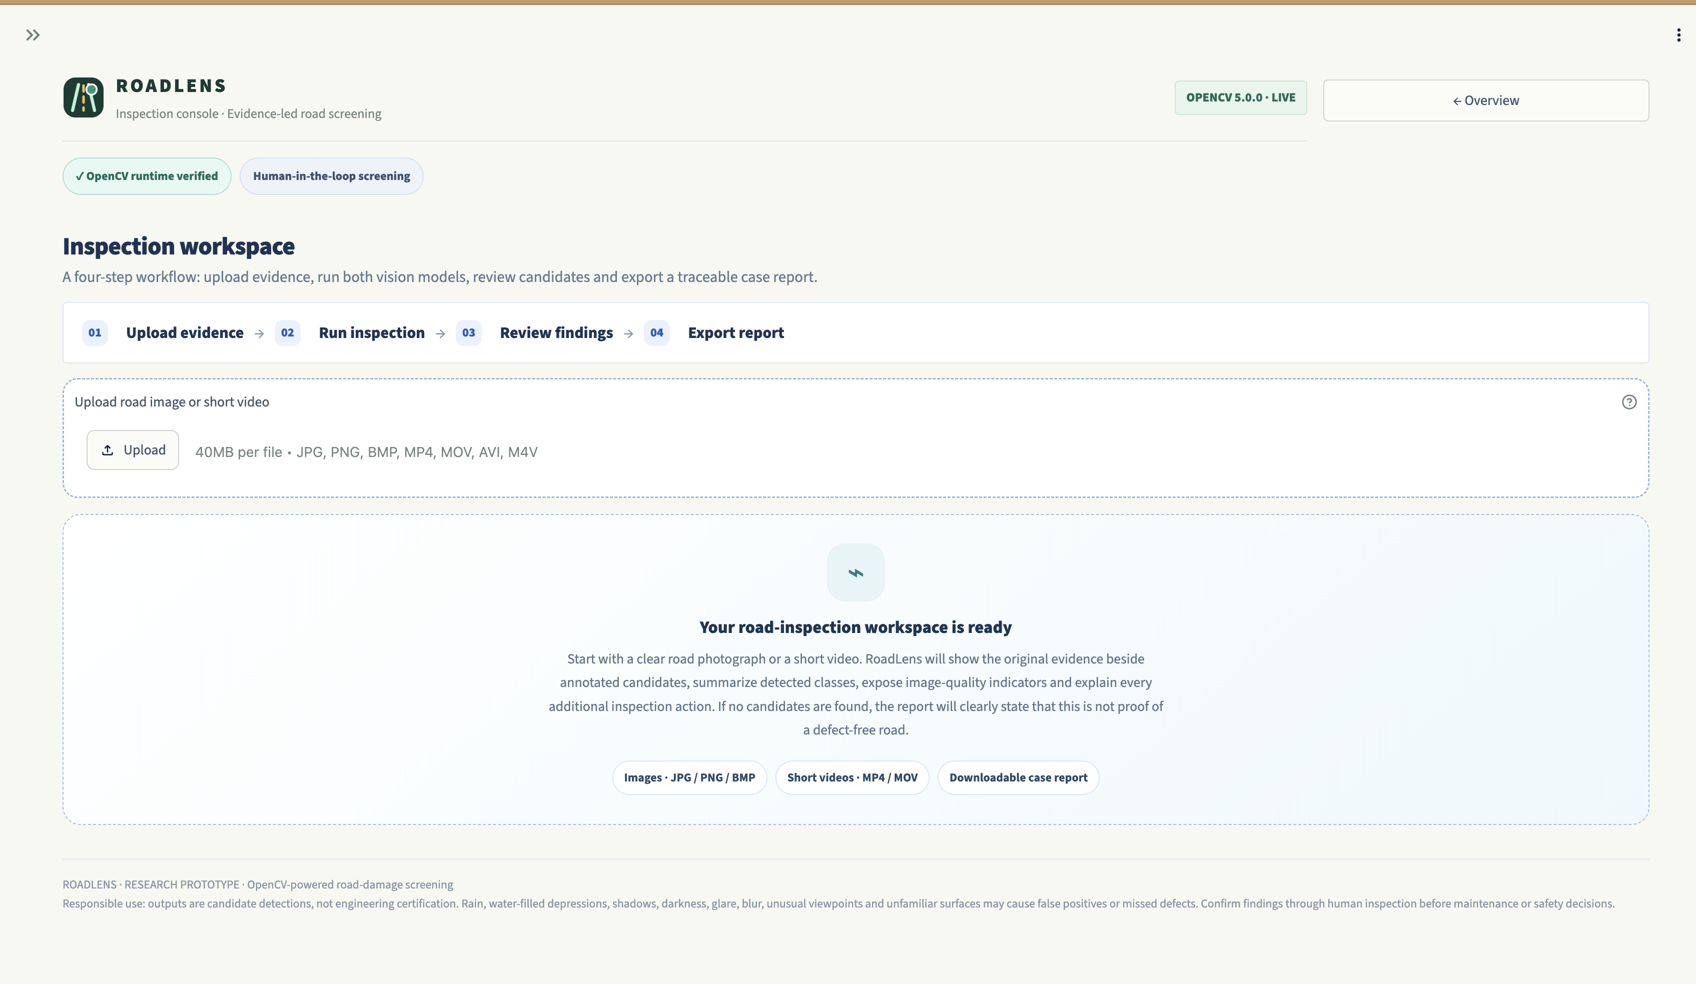1696x984 pixels.
Task: Click the Human-in-the-loop screening pill
Action: [331, 176]
